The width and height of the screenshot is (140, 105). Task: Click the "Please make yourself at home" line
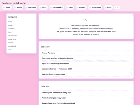point(86,34)
